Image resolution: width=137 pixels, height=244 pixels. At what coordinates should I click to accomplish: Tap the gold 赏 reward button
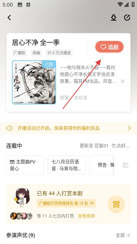click(116, 204)
